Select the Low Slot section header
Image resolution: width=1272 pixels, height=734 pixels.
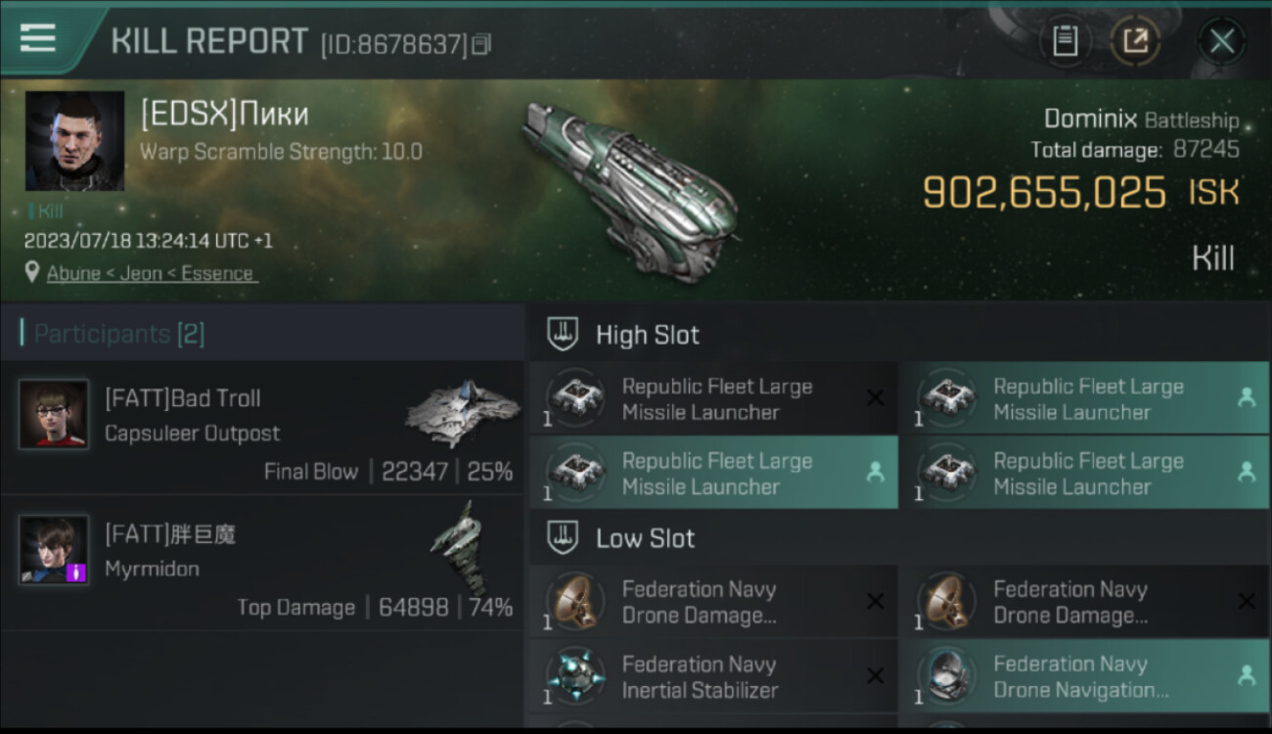pyautogui.click(x=645, y=538)
